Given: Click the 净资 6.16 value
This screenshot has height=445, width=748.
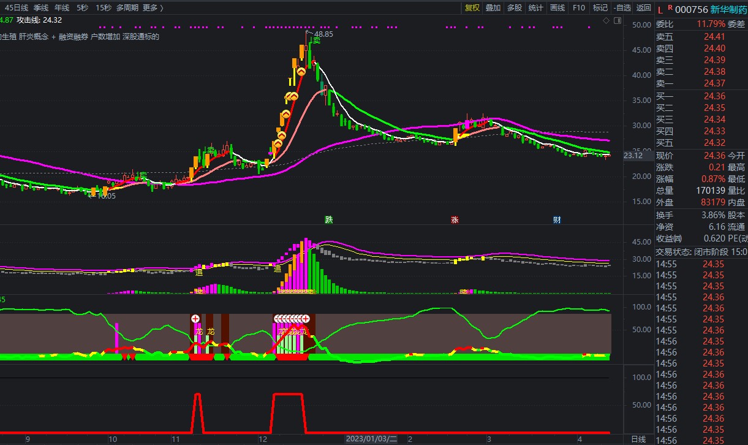Looking at the screenshot, I should tap(717, 227).
